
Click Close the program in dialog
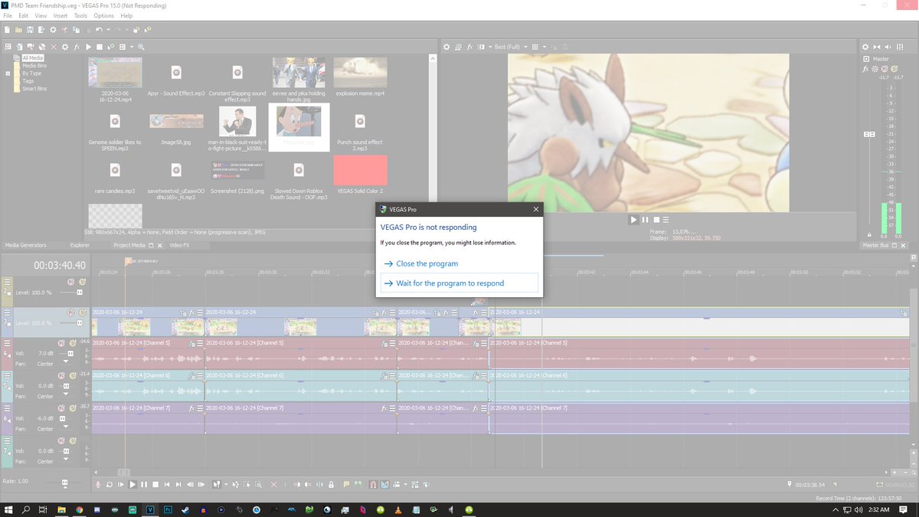click(427, 263)
